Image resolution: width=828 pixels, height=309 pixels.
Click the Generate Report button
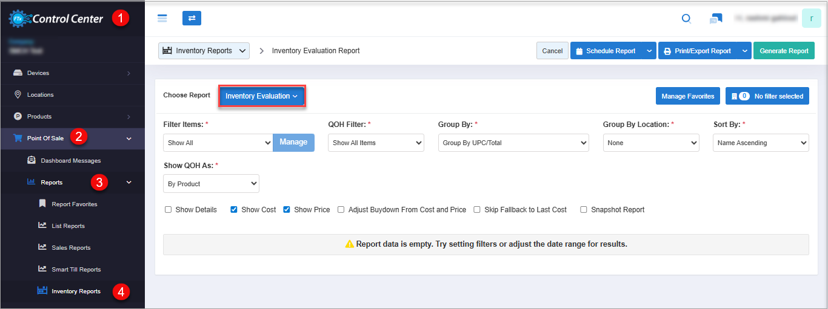click(784, 51)
